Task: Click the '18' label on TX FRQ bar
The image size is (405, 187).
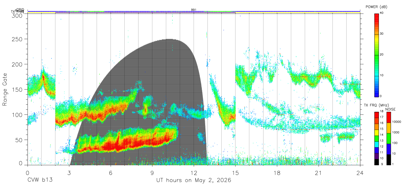Action: [382, 111]
